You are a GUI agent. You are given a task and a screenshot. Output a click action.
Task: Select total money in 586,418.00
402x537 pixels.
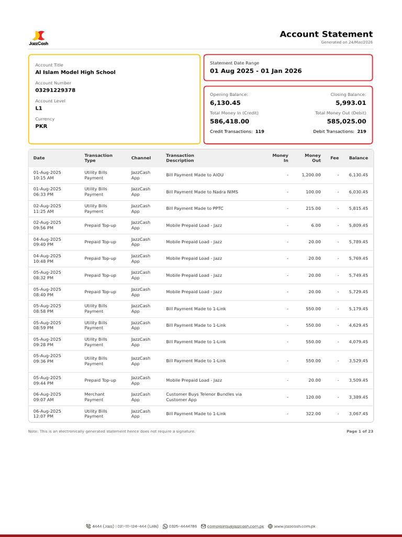tap(229, 121)
